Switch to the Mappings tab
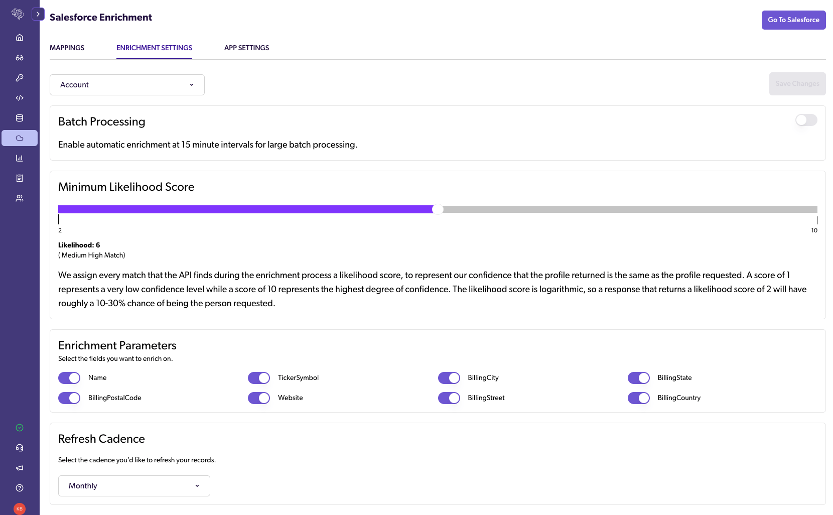 (x=67, y=48)
